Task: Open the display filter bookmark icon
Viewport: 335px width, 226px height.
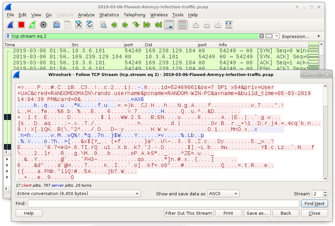Action: point(8,36)
